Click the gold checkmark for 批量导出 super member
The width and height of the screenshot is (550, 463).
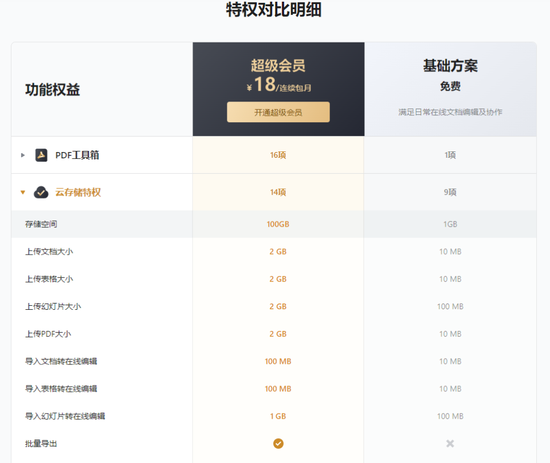278,443
